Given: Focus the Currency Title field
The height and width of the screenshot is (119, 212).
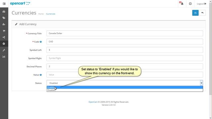Looking at the screenshot, I should point(125,33).
